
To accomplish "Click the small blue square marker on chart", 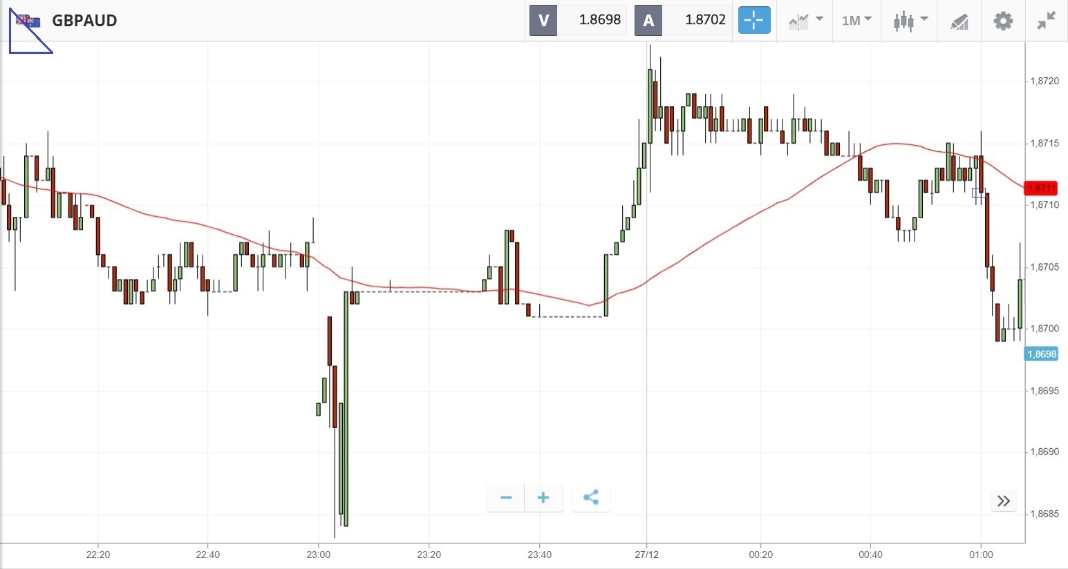I will [x=978, y=193].
